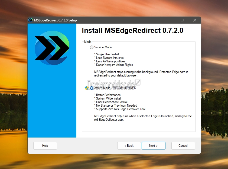Click 'Supports AveYo's Edge Remover Tool' text
Image resolution: width=228 pixels, height=169 pixels.
120,109
